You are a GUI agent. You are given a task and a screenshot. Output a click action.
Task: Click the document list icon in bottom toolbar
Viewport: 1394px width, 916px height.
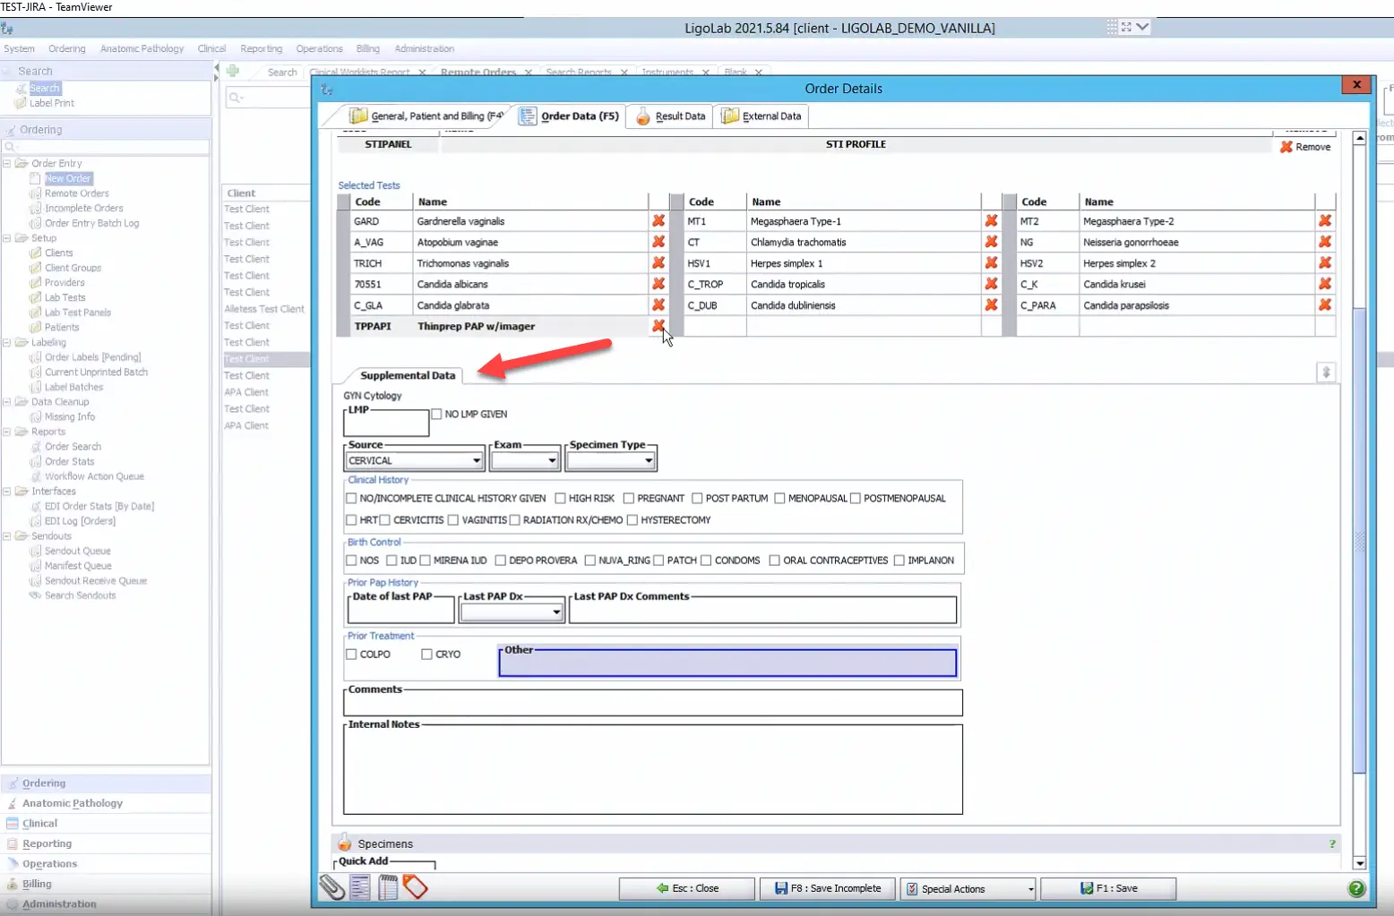click(360, 887)
